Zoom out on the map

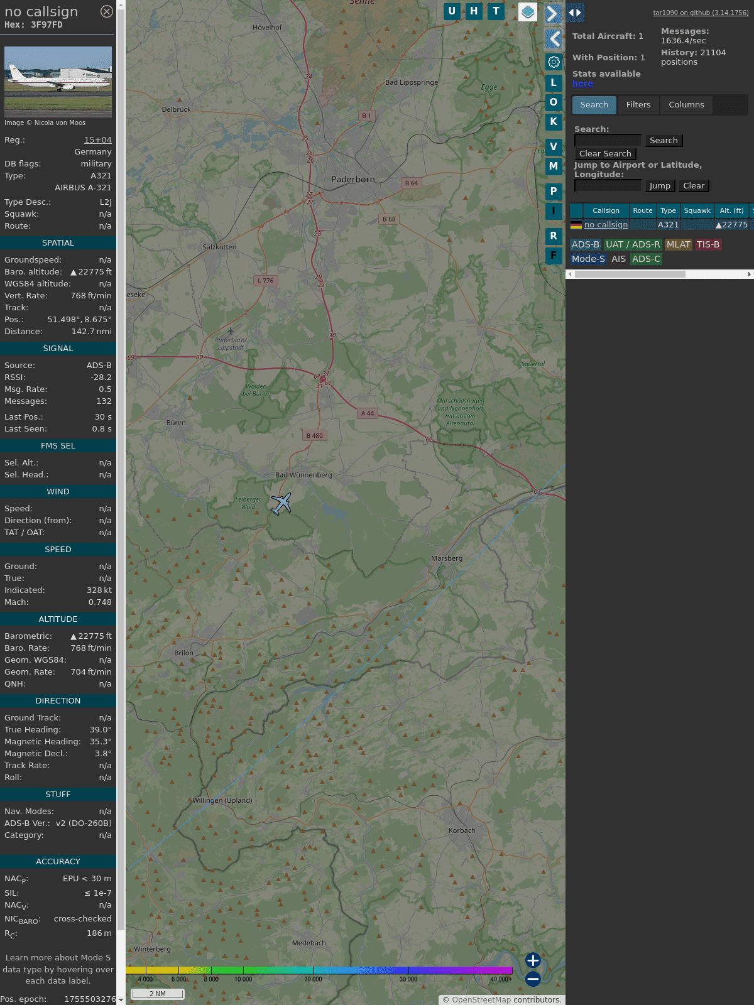(533, 979)
